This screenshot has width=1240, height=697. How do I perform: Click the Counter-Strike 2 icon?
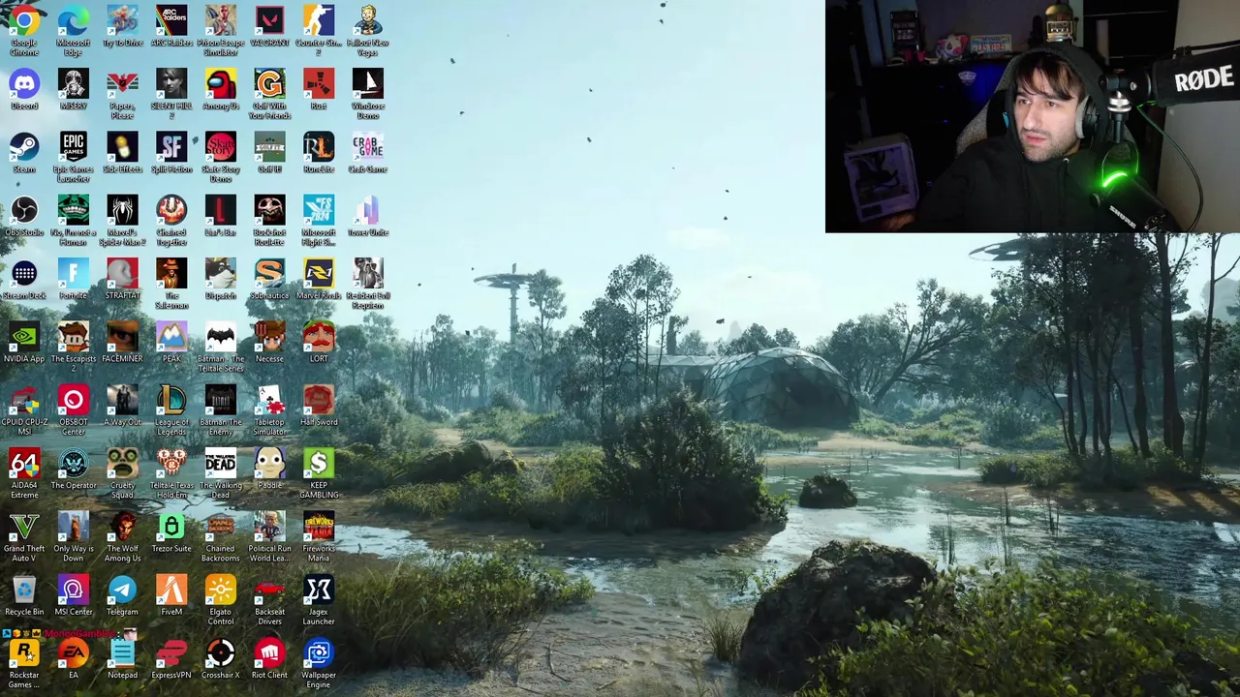(x=319, y=21)
